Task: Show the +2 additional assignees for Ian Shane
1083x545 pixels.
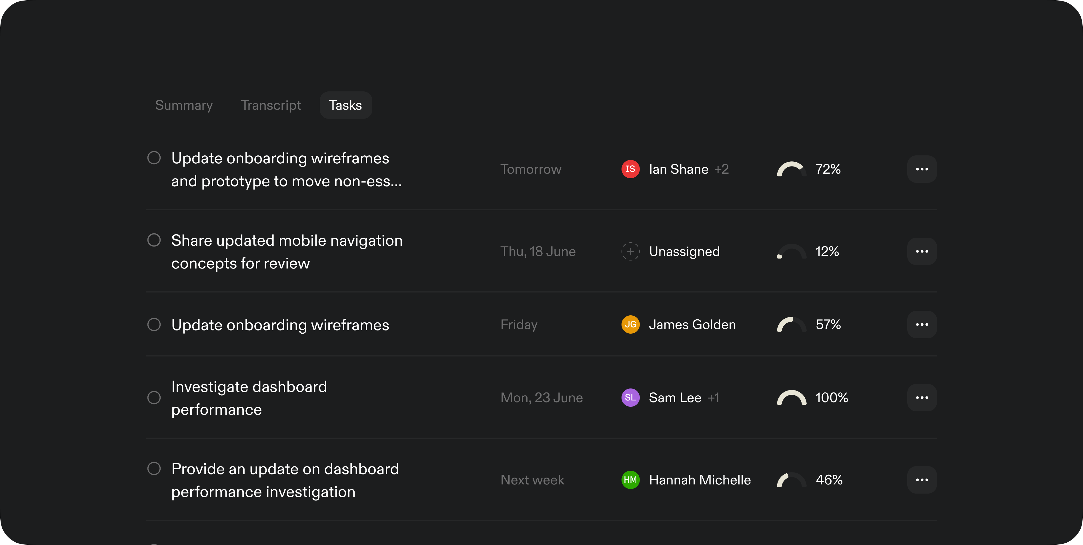Action: (722, 169)
